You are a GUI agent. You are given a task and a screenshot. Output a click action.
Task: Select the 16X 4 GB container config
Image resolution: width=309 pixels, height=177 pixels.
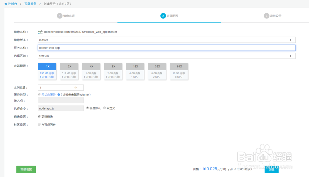click(x=135, y=71)
